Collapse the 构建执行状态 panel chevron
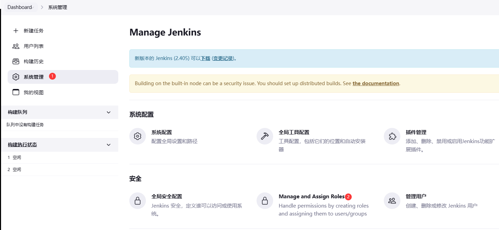 pyautogui.click(x=109, y=145)
